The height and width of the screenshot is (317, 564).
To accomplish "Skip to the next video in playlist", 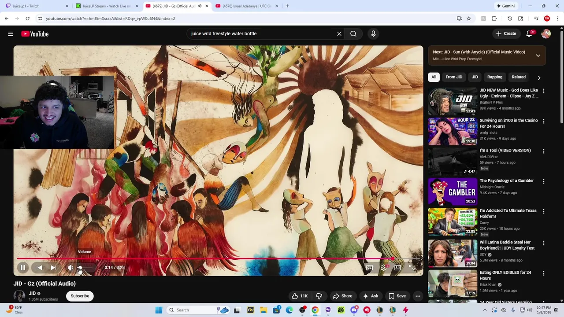I will point(53,268).
